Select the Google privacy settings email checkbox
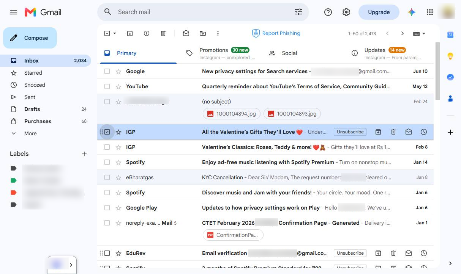This screenshot has height=274, width=461. click(x=107, y=71)
